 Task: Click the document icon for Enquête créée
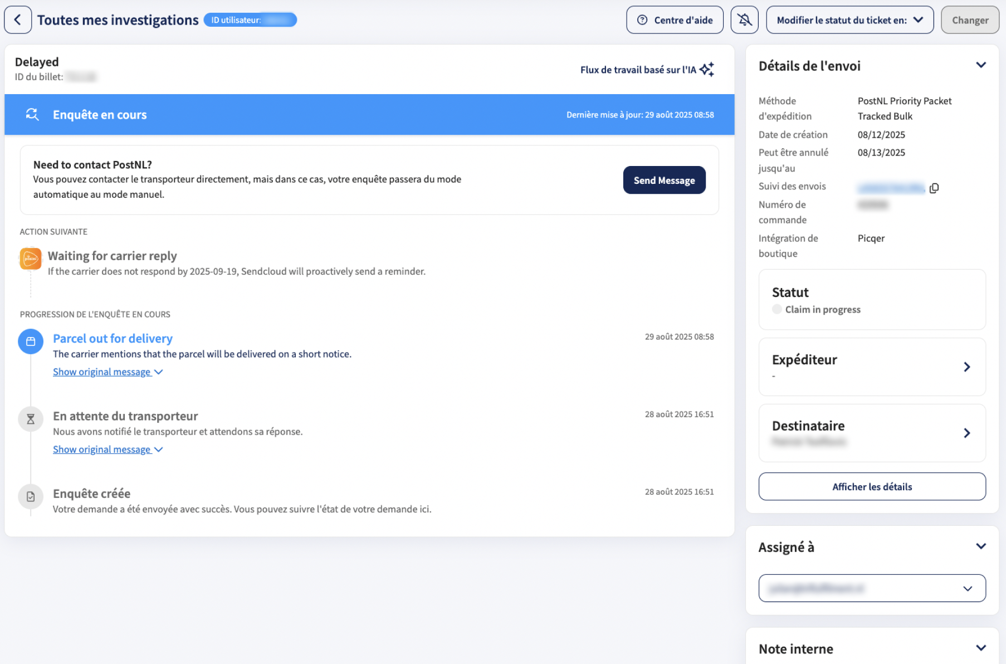(x=31, y=496)
